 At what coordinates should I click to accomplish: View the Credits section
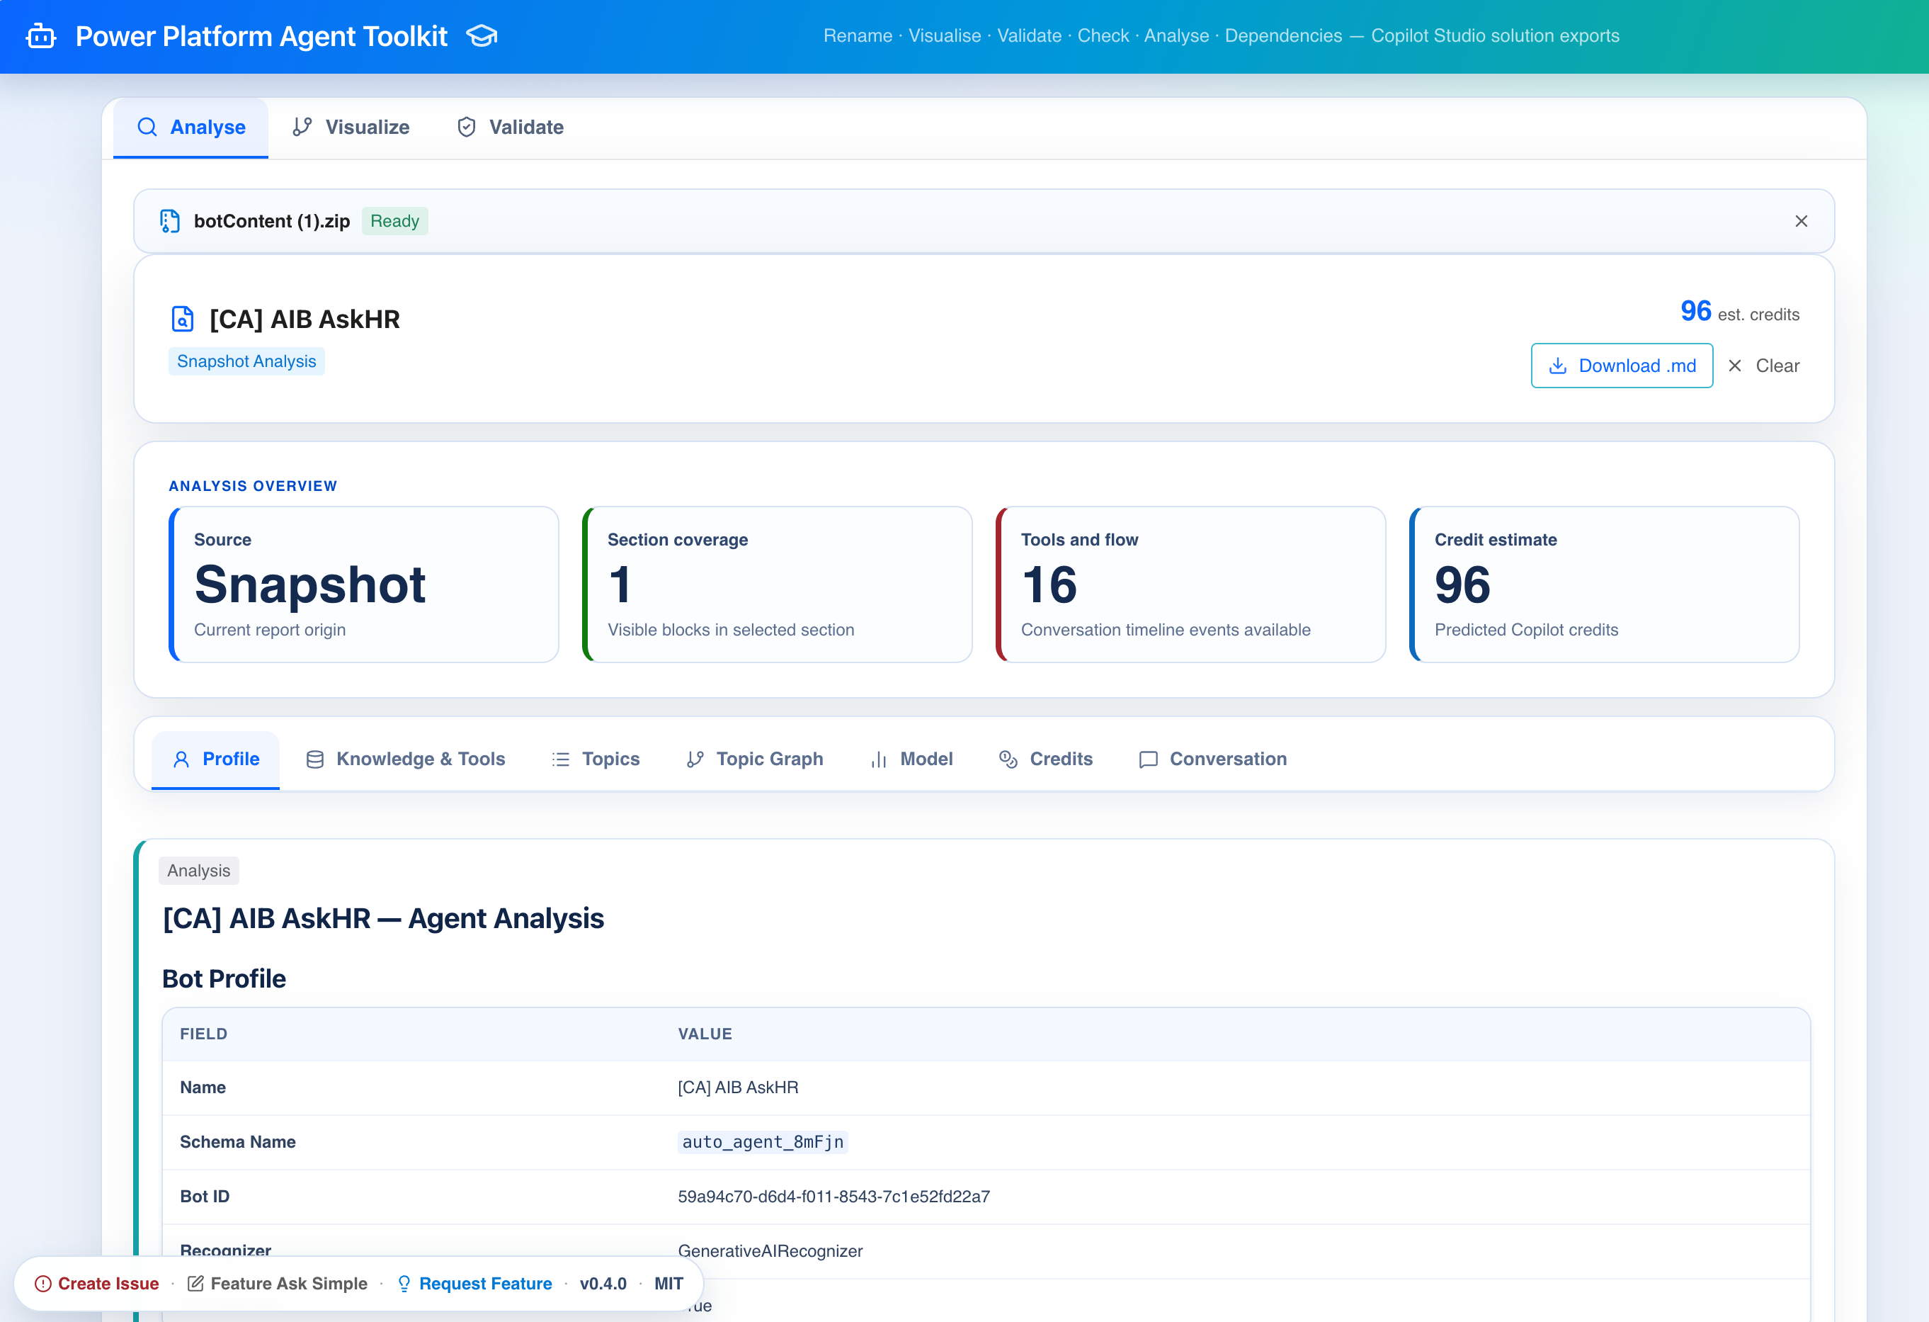pyautogui.click(x=1046, y=759)
